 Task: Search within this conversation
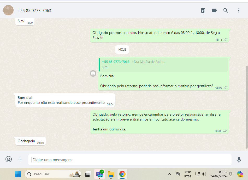click(x=226, y=10)
